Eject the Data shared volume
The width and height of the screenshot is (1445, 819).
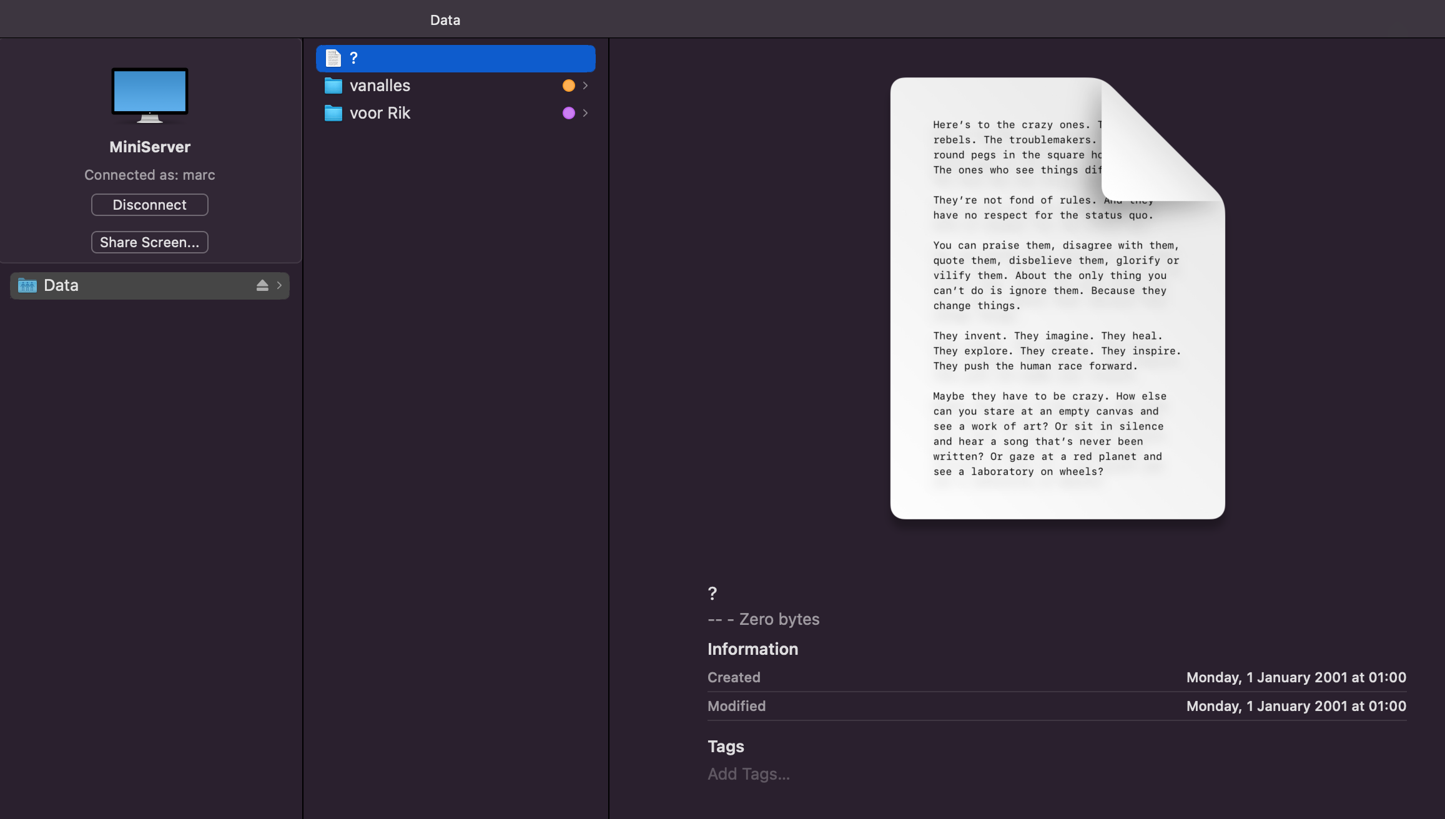click(x=262, y=285)
